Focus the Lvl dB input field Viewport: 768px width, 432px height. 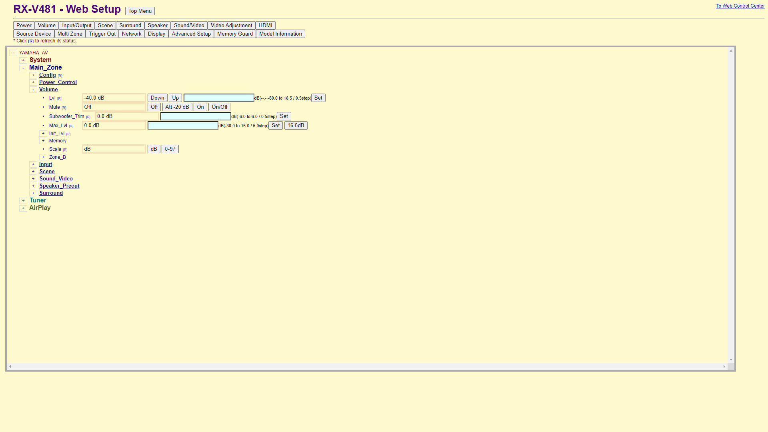pyautogui.click(x=219, y=98)
